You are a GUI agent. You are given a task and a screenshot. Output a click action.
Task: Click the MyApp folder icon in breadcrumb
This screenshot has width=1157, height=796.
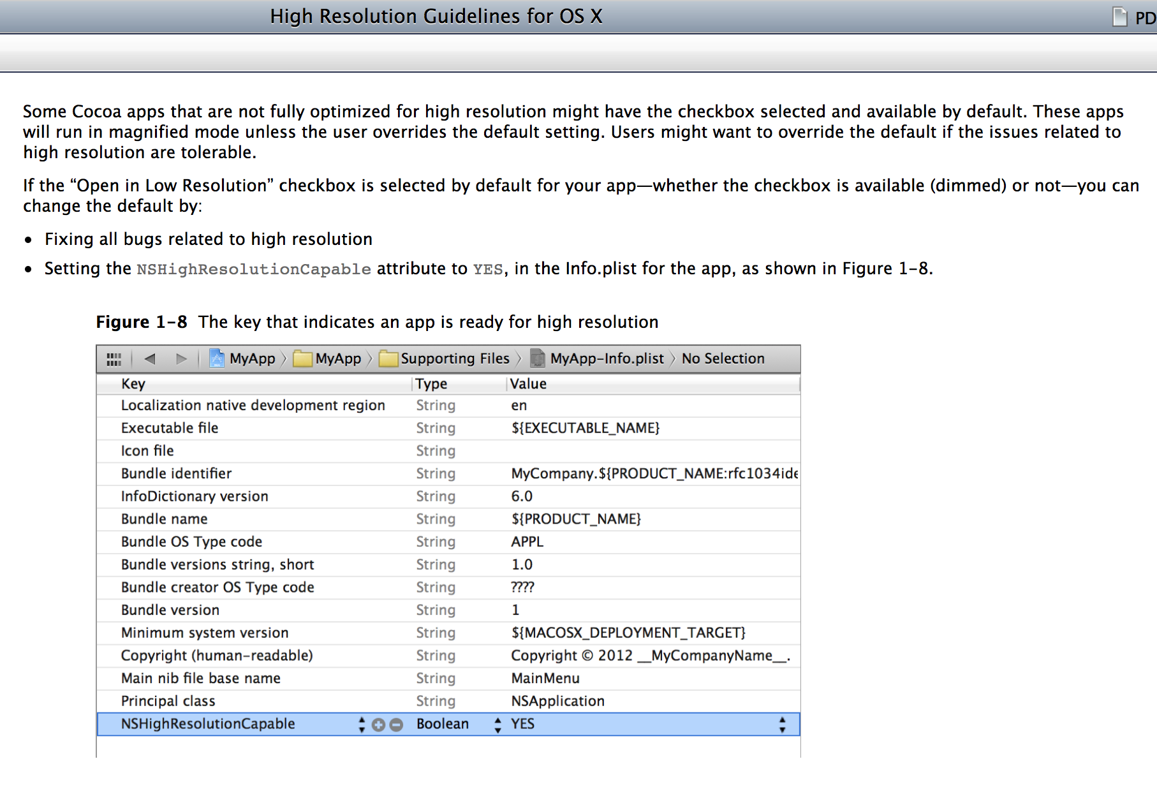tap(303, 359)
